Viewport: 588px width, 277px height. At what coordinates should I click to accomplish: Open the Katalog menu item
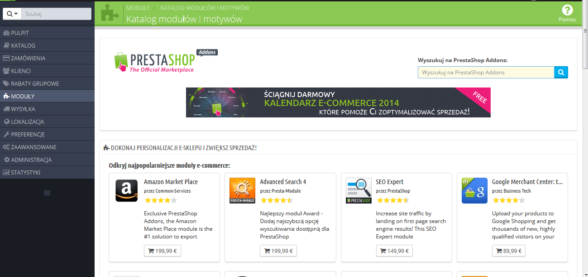(47, 45)
